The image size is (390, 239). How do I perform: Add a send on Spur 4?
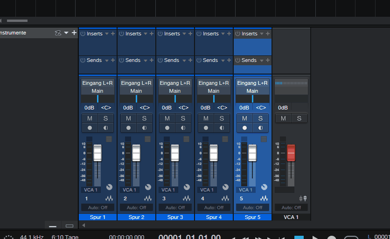tap(229, 60)
